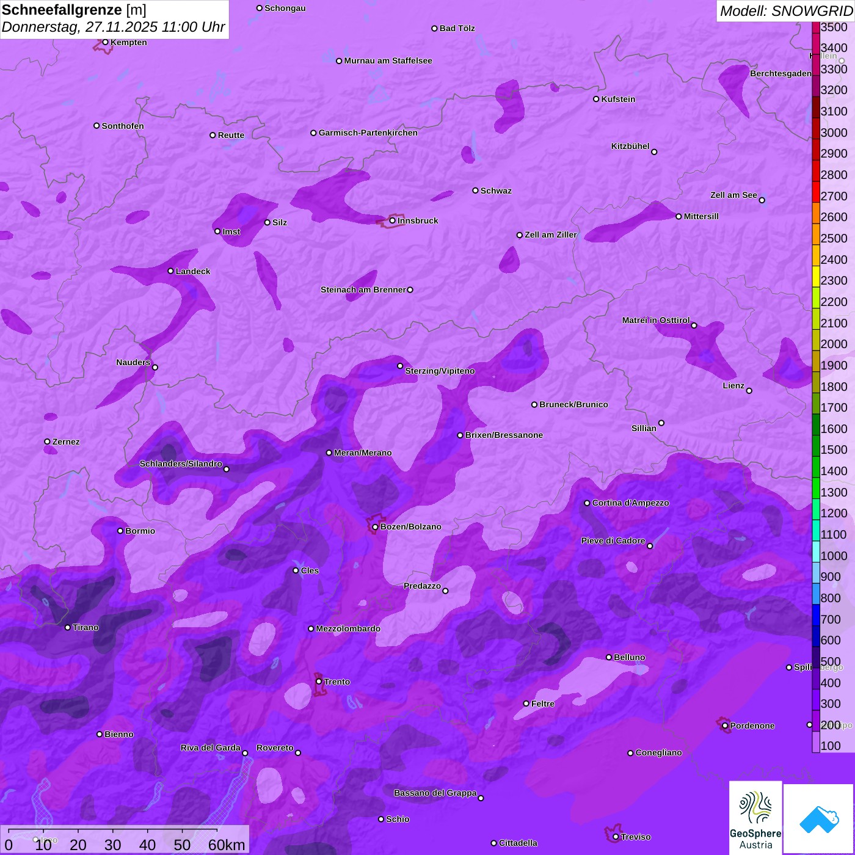Click the Innsbruck city marker dot
This screenshot has width=855, height=855.
392,220
